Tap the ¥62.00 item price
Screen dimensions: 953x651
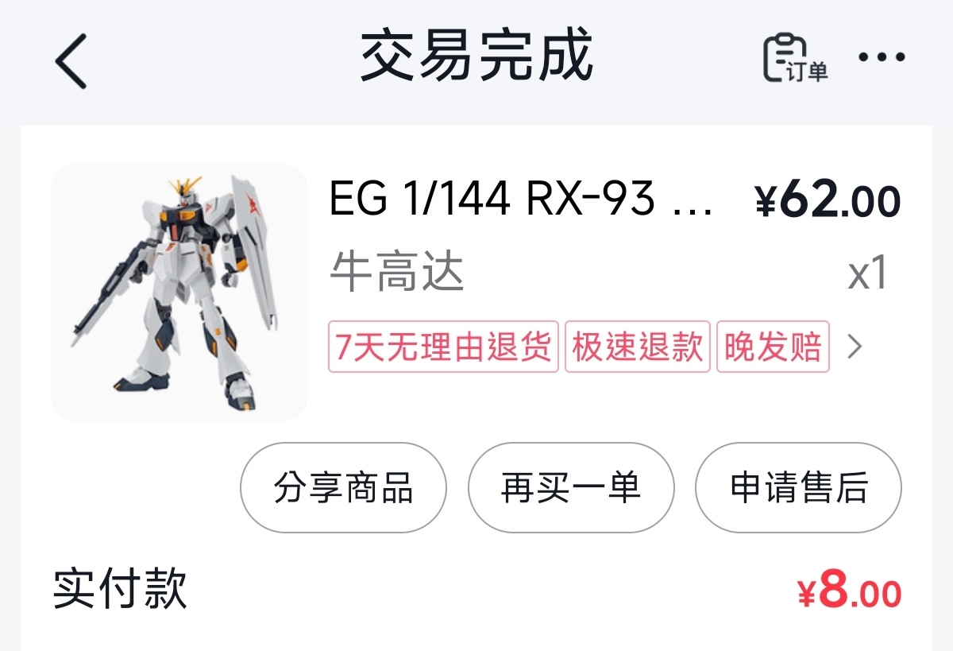[x=828, y=201]
